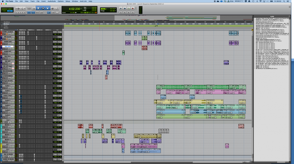Select the RIK GHN track name
The image size is (294, 164).
coord(8,46)
